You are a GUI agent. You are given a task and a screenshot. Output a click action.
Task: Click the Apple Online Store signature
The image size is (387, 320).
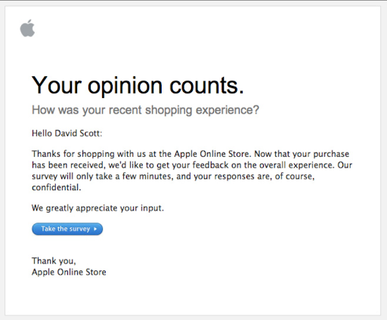pos(69,272)
